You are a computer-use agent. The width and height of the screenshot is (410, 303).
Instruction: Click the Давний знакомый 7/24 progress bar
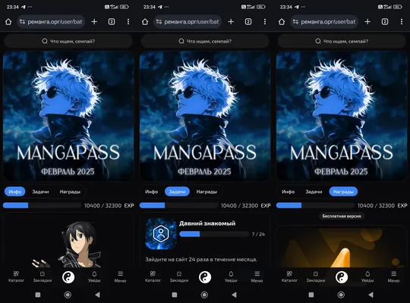coord(214,234)
